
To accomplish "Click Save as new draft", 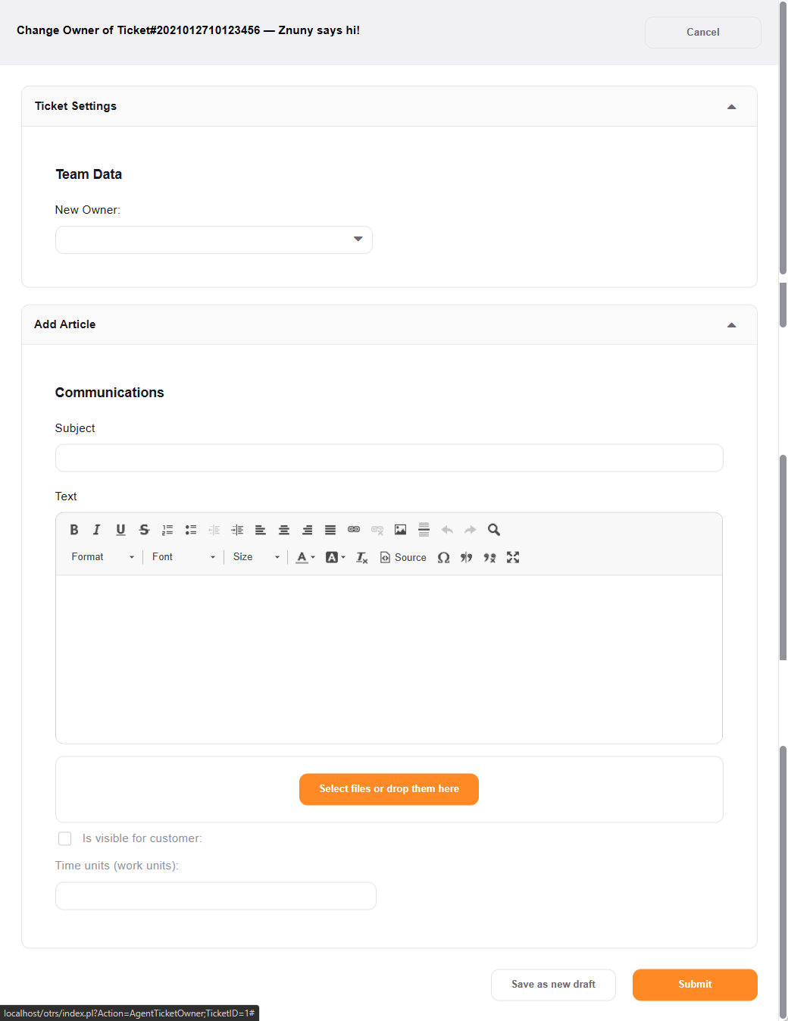I will [552, 984].
